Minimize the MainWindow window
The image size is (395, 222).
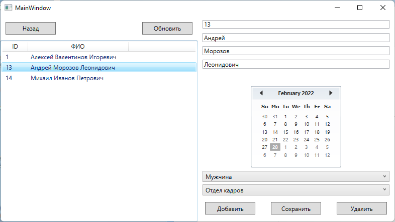[x=337, y=8]
